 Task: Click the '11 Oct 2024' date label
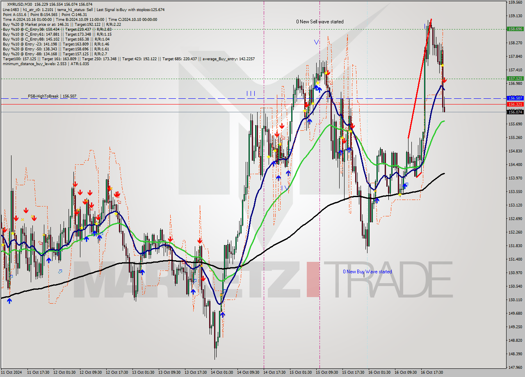coord(11,372)
